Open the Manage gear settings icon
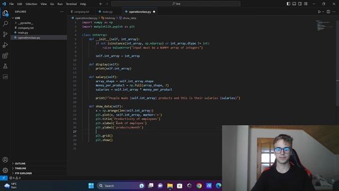The image size is (339, 191). pos(5,170)
